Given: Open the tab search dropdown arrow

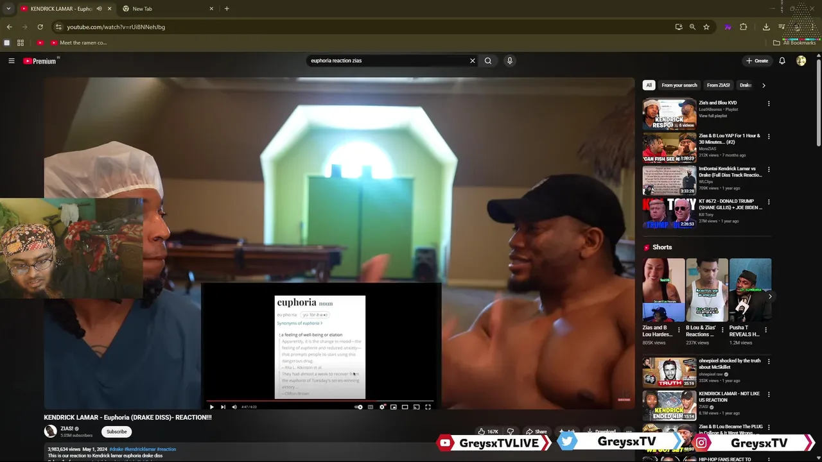Looking at the screenshot, I should pyautogui.click(x=8, y=9).
